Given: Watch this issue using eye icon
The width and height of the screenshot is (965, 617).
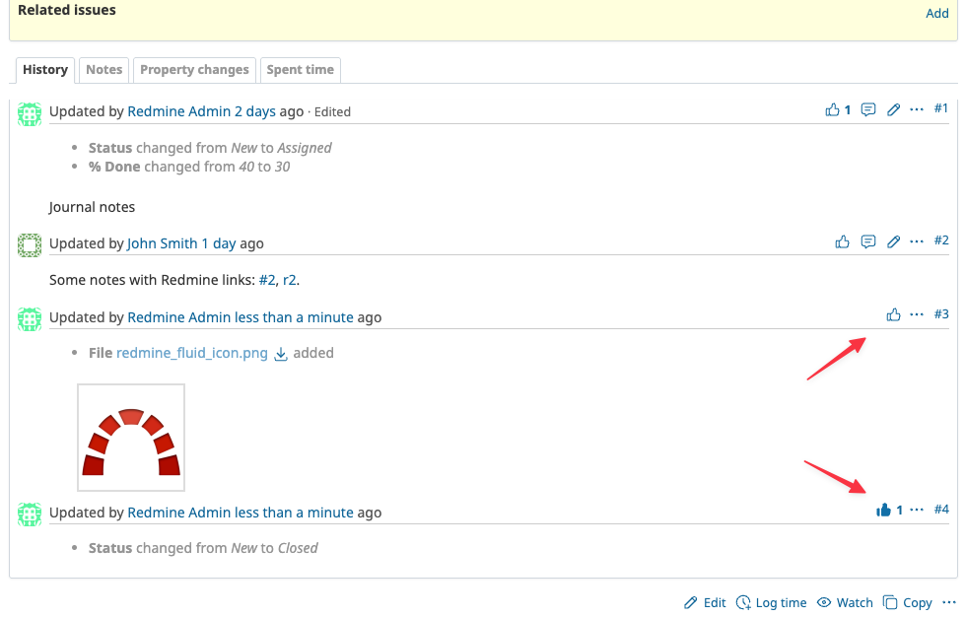Looking at the screenshot, I should pyautogui.click(x=845, y=602).
